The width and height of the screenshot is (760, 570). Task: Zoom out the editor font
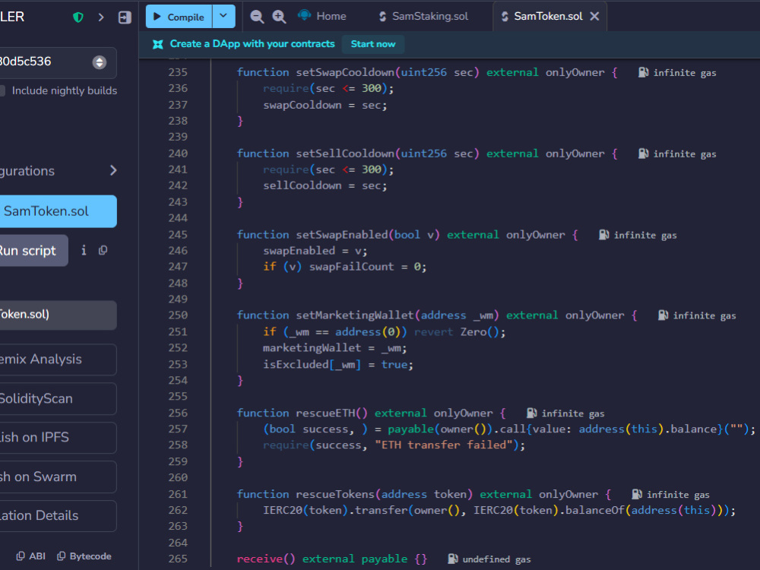257,17
